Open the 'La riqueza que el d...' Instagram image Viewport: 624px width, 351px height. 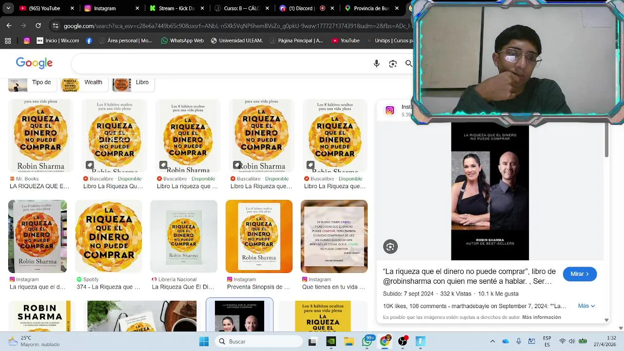point(38,236)
